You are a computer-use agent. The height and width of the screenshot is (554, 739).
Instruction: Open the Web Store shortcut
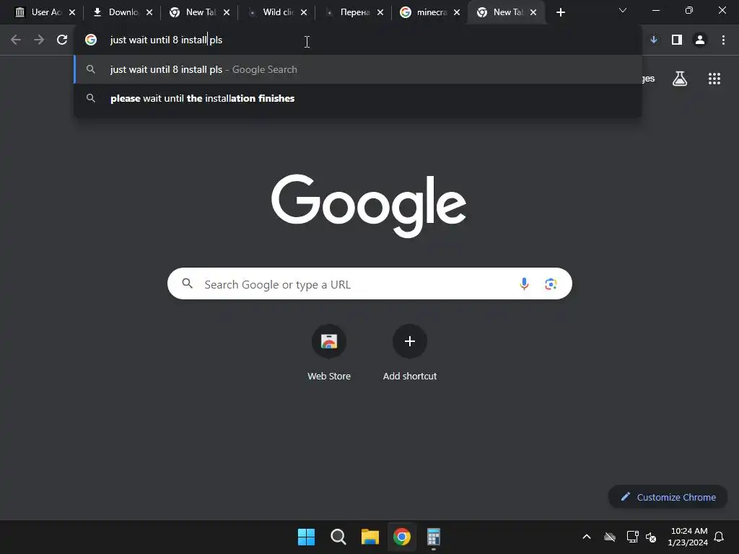coord(329,341)
